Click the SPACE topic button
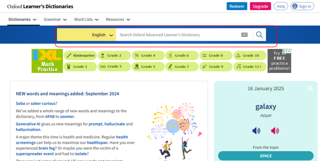Image resolution: width=320 pixels, height=161 pixels. pos(266,156)
